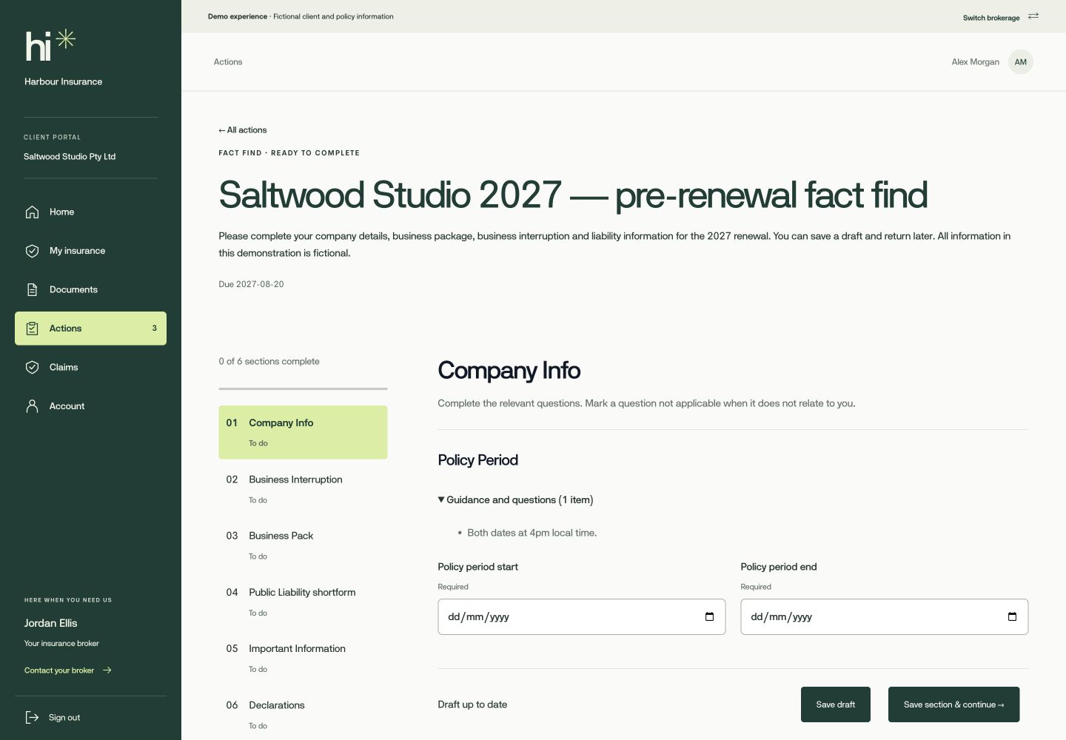This screenshot has height=740, width=1066.
Task: Select section 01 Company Info
Action: [303, 432]
